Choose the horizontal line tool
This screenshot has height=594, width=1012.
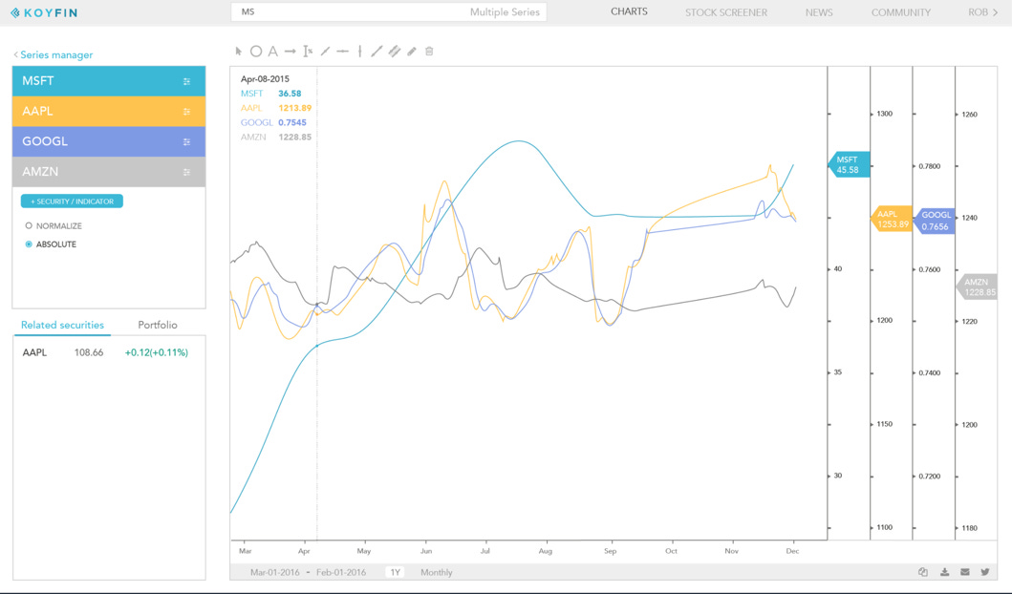pyautogui.click(x=343, y=51)
